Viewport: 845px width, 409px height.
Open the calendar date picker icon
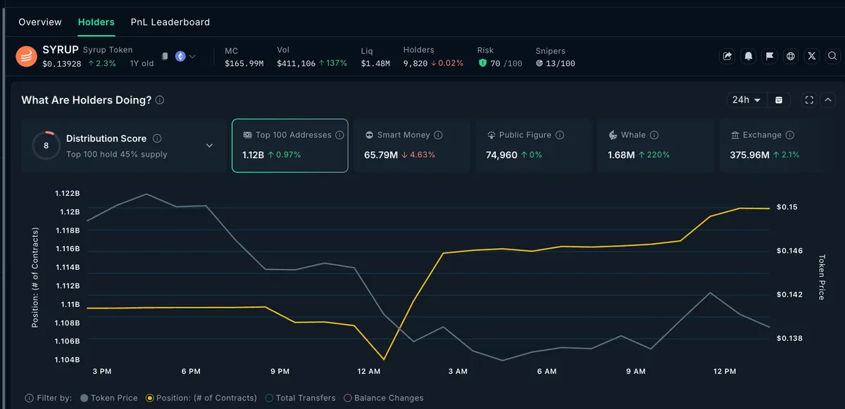coord(779,100)
